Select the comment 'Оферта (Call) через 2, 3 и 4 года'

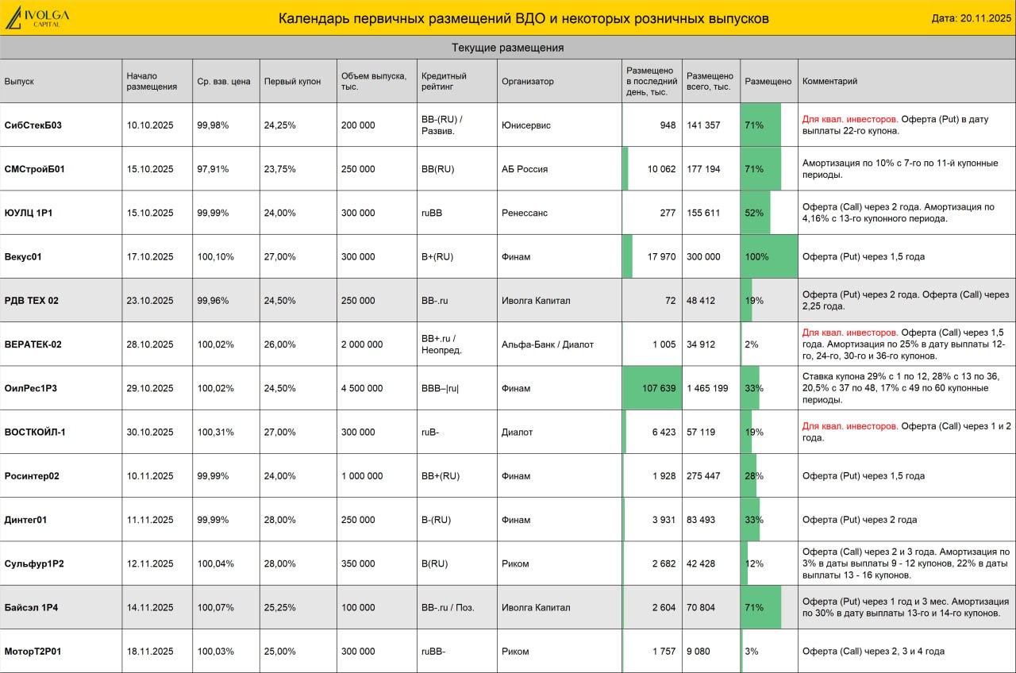tap(873, 652)
